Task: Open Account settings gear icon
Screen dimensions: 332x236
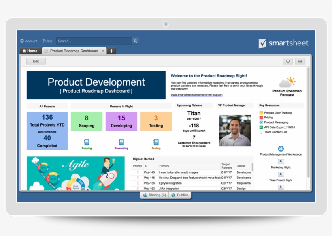Action: (22, 41)
